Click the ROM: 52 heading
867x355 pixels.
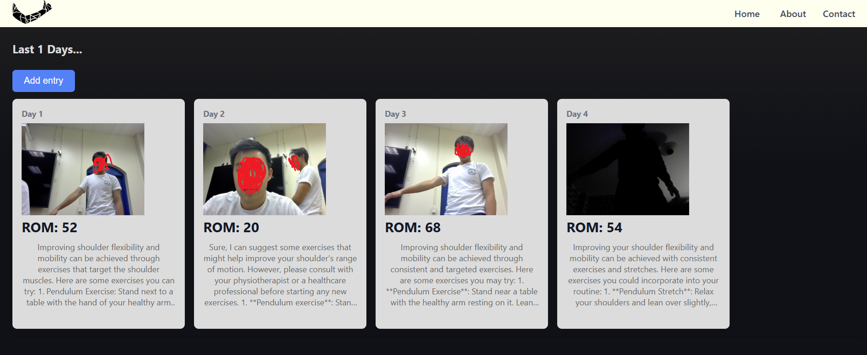point(50,228)
